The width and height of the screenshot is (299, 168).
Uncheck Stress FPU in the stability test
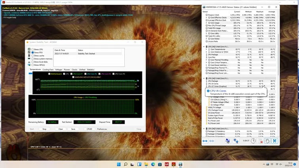pos(32,53)
